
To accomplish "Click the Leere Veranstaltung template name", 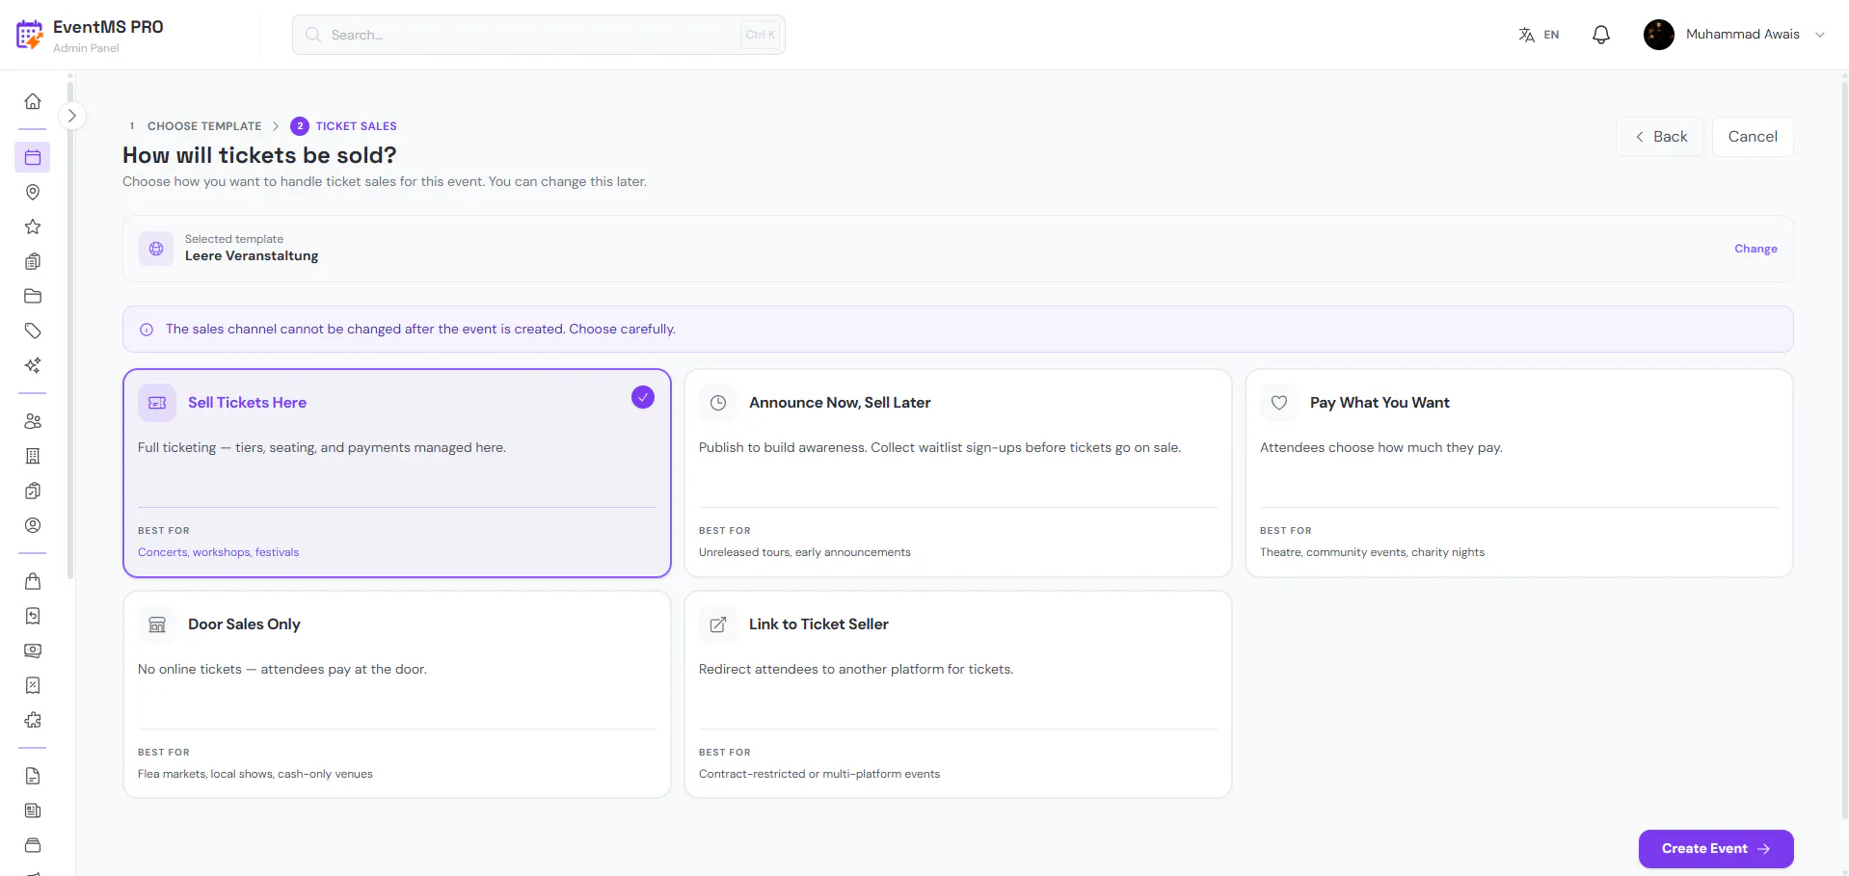I will (x=252, y=256).
